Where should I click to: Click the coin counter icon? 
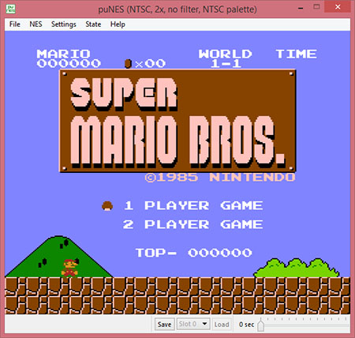[128, 64]
